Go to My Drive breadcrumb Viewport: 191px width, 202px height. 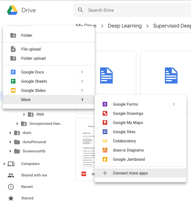point(86,26)
